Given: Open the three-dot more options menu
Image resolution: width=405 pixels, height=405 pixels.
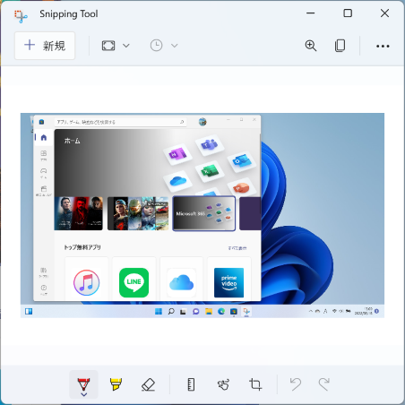Looking at the screenshot, I should click(383, 46).
